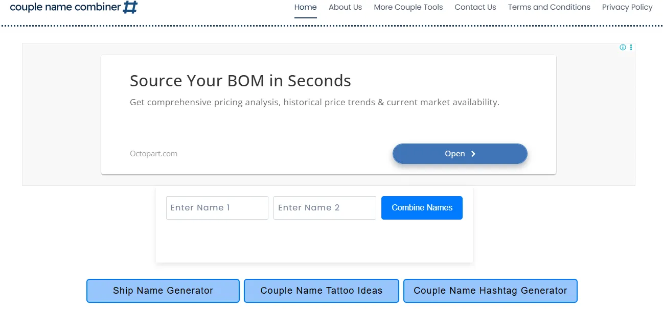Click the "couple name combiner" site title
Image resolution: width=663 pixels, height=309 pixels.
(x=65, y=7)
